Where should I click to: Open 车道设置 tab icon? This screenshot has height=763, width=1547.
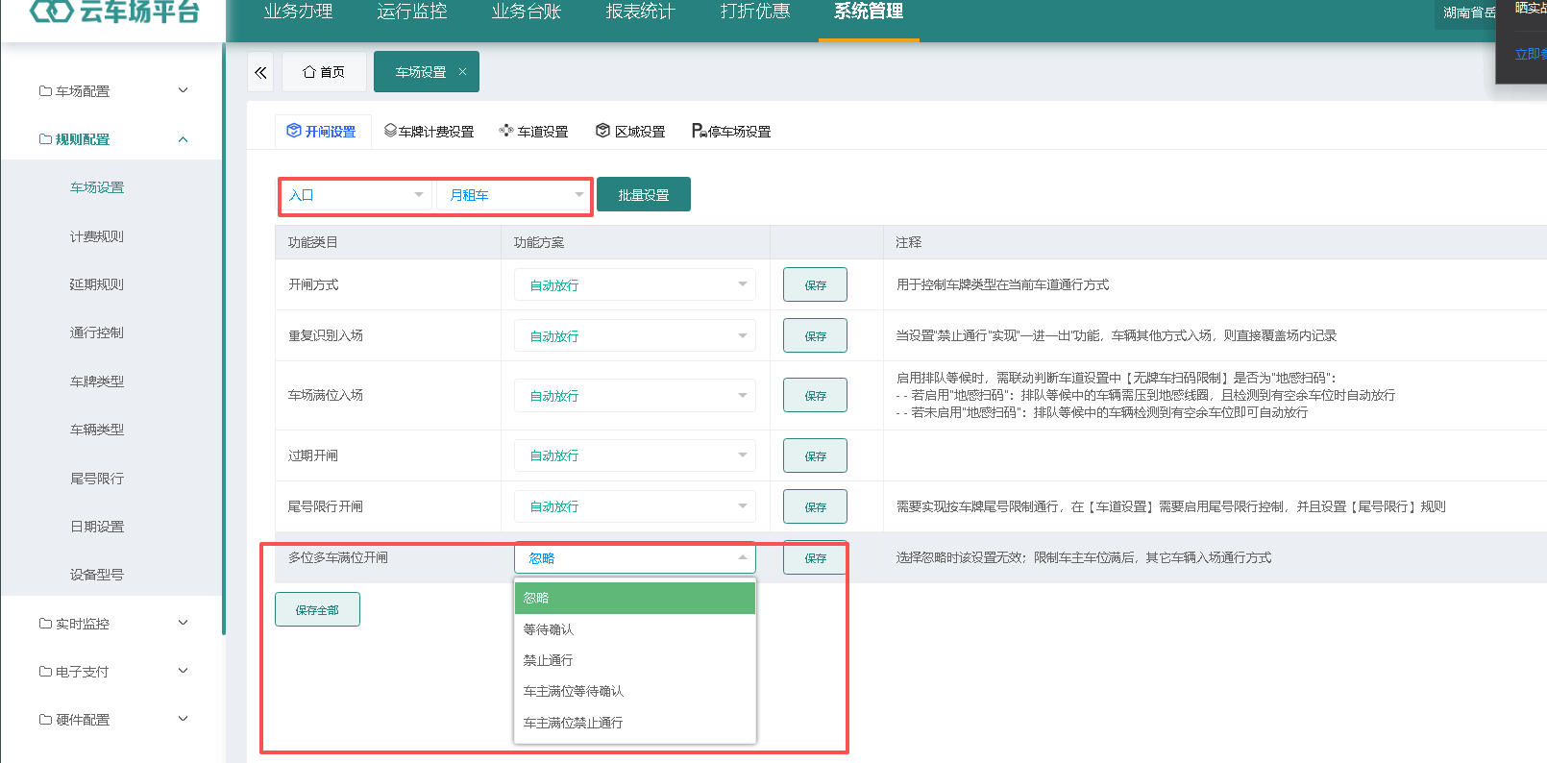[x=533, y=132]
